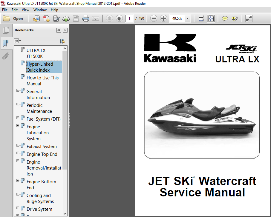
Task: Open the bookmarks options menu dropdown
Action: tap(17, 41)
